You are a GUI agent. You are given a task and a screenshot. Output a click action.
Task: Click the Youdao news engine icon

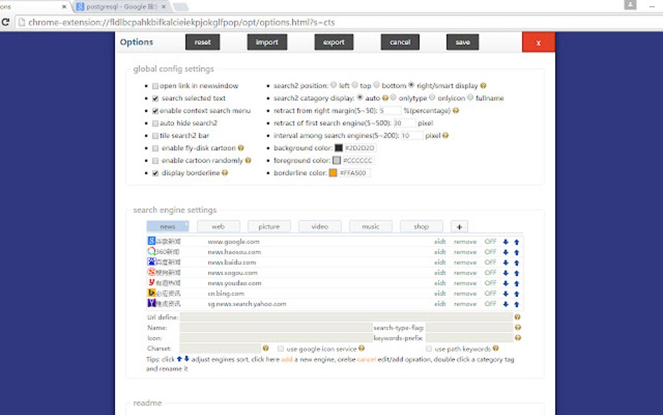tap(150, 283)
